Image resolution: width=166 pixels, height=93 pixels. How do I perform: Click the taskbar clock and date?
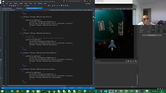[x=162, y=91]
